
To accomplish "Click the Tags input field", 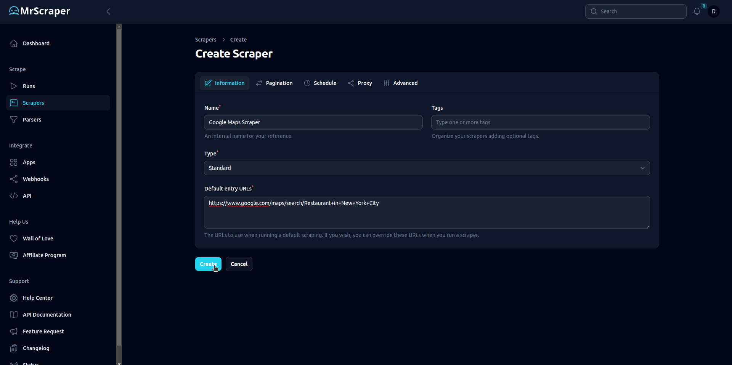I will 541,122.
